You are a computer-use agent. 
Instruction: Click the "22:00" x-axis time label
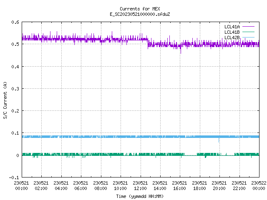pos(239,188)
